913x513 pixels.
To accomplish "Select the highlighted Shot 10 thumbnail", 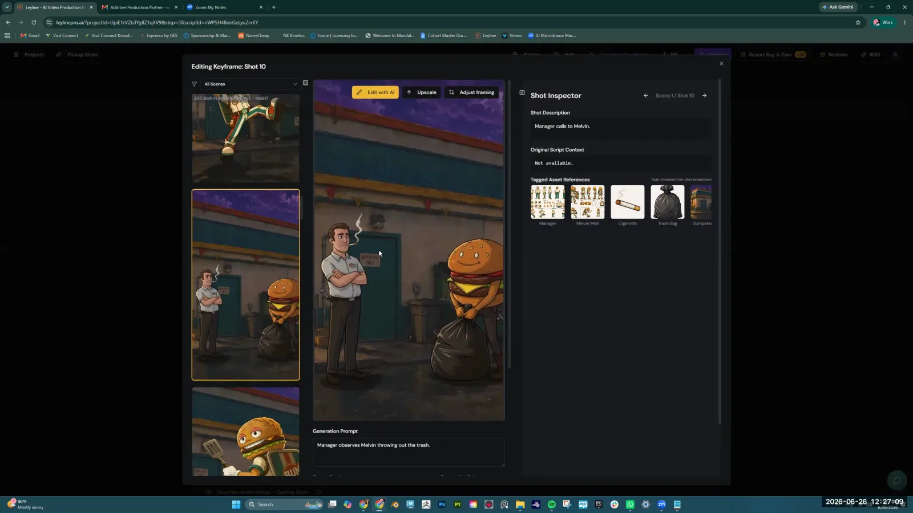I will 245,285.
